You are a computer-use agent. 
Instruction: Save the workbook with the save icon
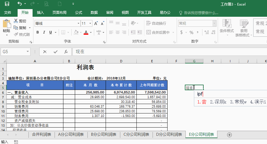[7, 4]
